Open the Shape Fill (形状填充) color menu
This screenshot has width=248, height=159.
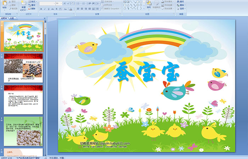point(168,1)
